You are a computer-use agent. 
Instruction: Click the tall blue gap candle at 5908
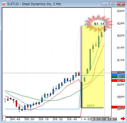click(82, 95)
